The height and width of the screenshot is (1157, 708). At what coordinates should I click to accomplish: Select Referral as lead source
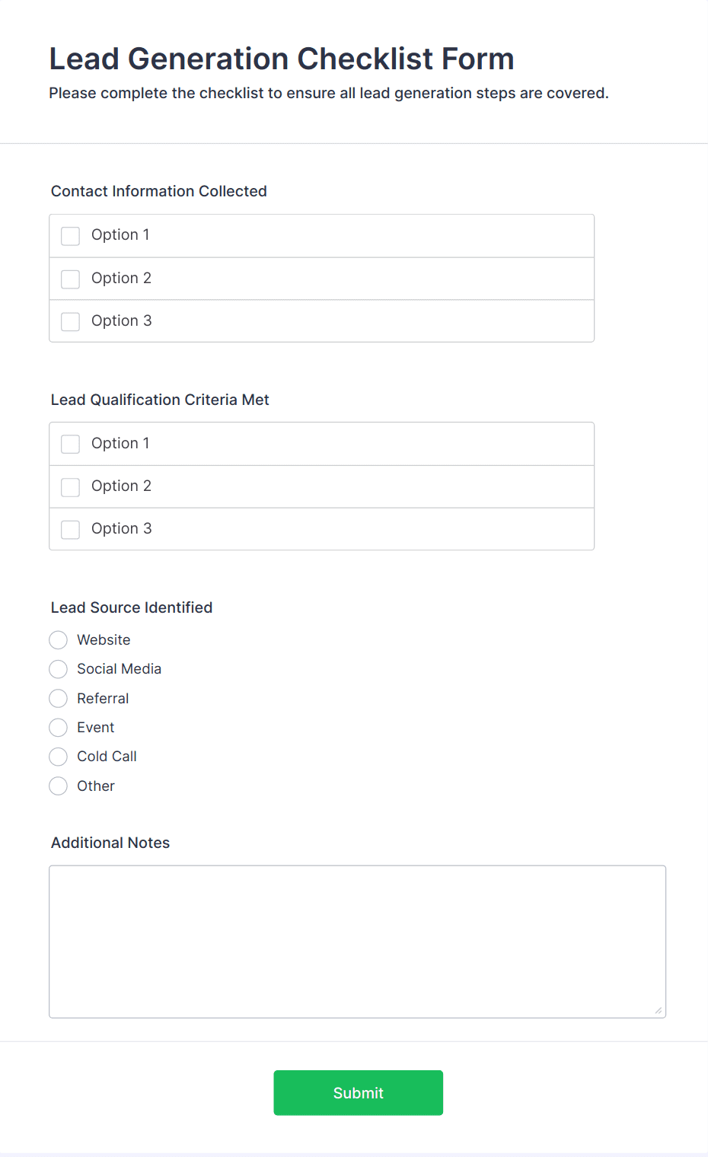click(x=59, y=699)
